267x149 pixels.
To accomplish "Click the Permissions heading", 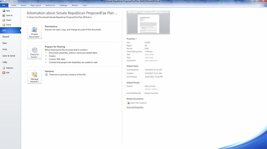I will click(51, 26).
